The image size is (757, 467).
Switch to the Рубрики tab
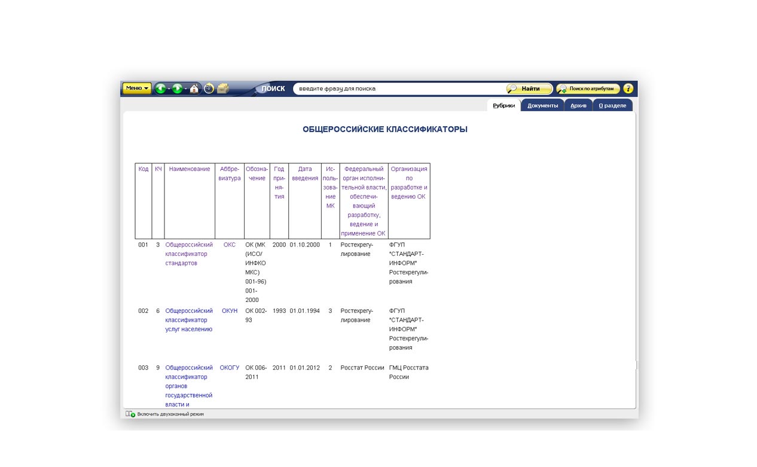504,105
